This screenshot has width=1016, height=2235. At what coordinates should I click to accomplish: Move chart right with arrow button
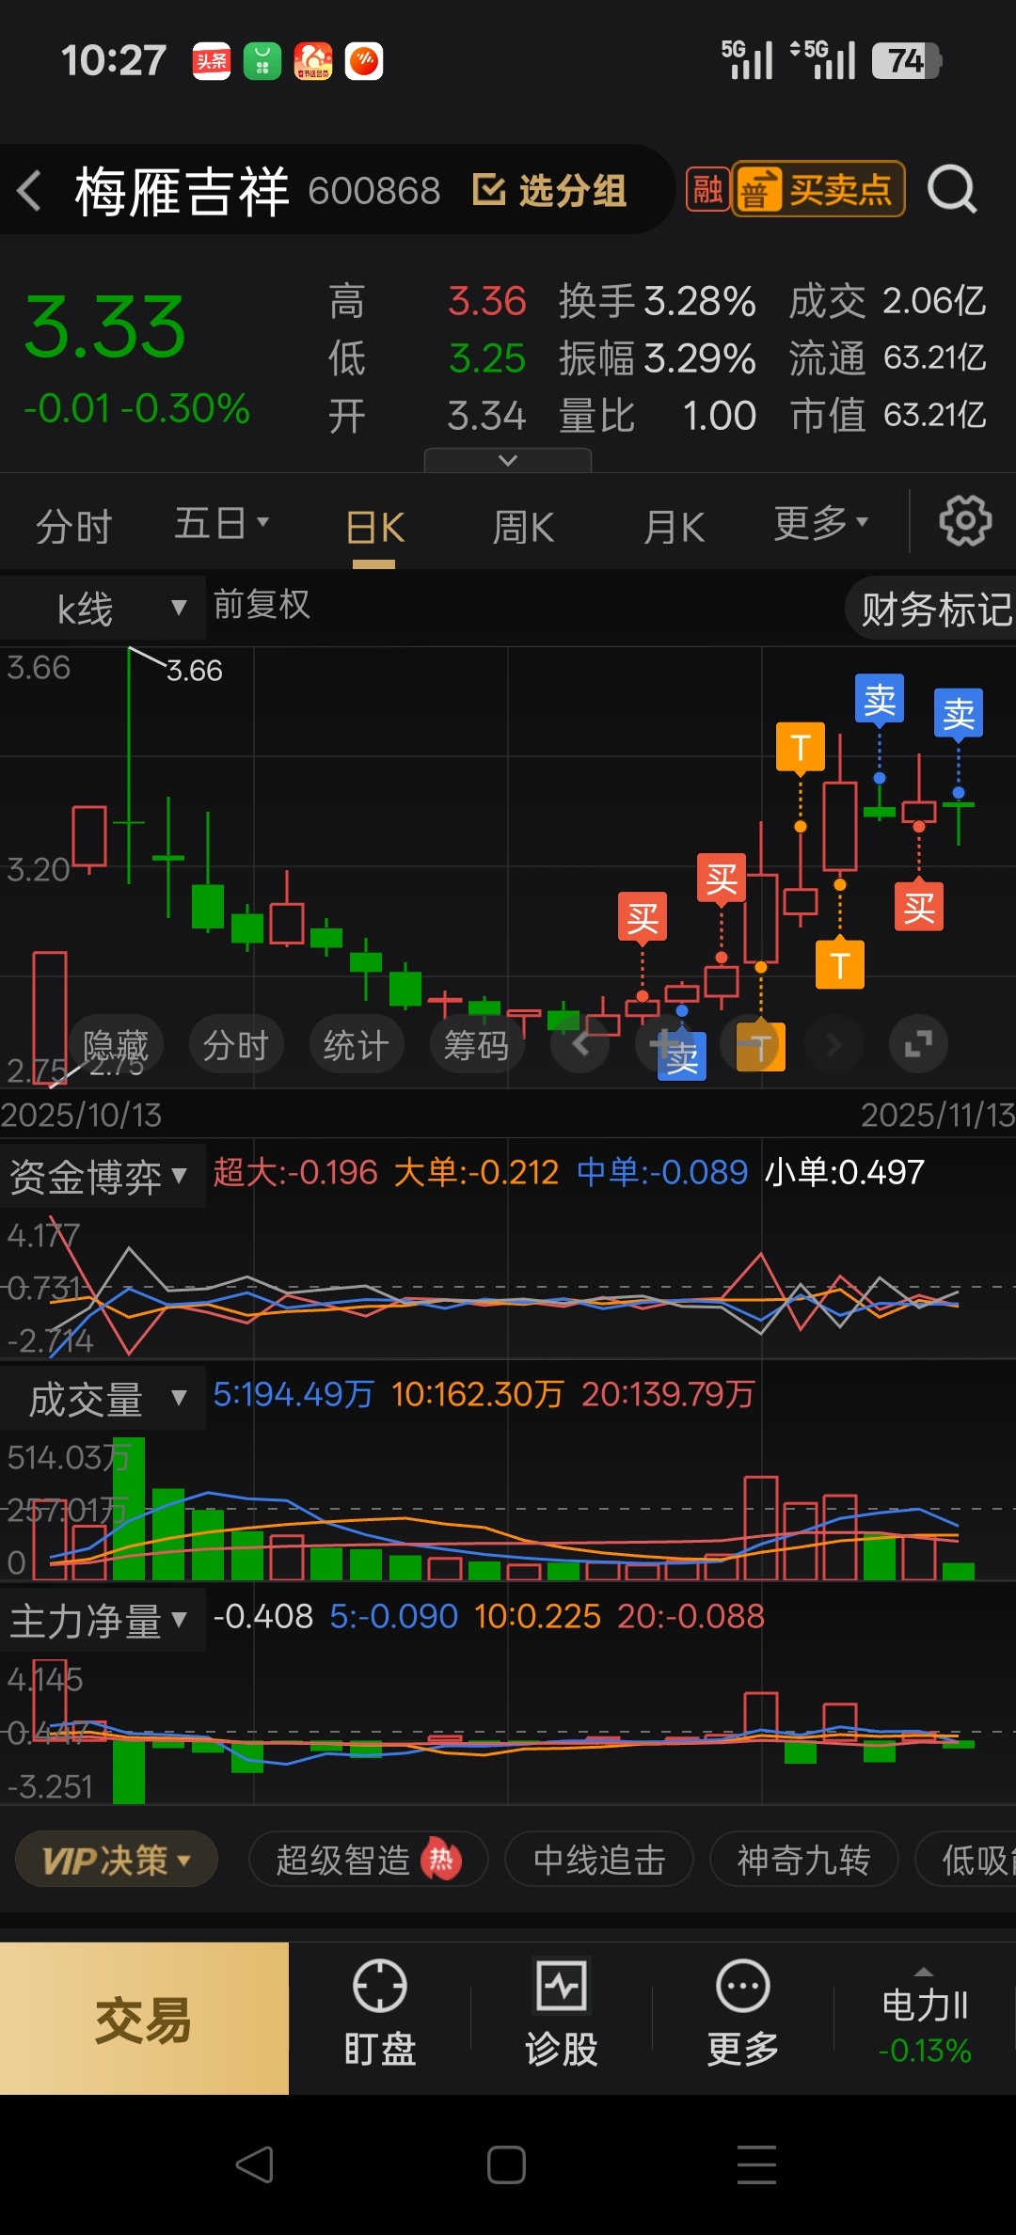coord(833,1044)
